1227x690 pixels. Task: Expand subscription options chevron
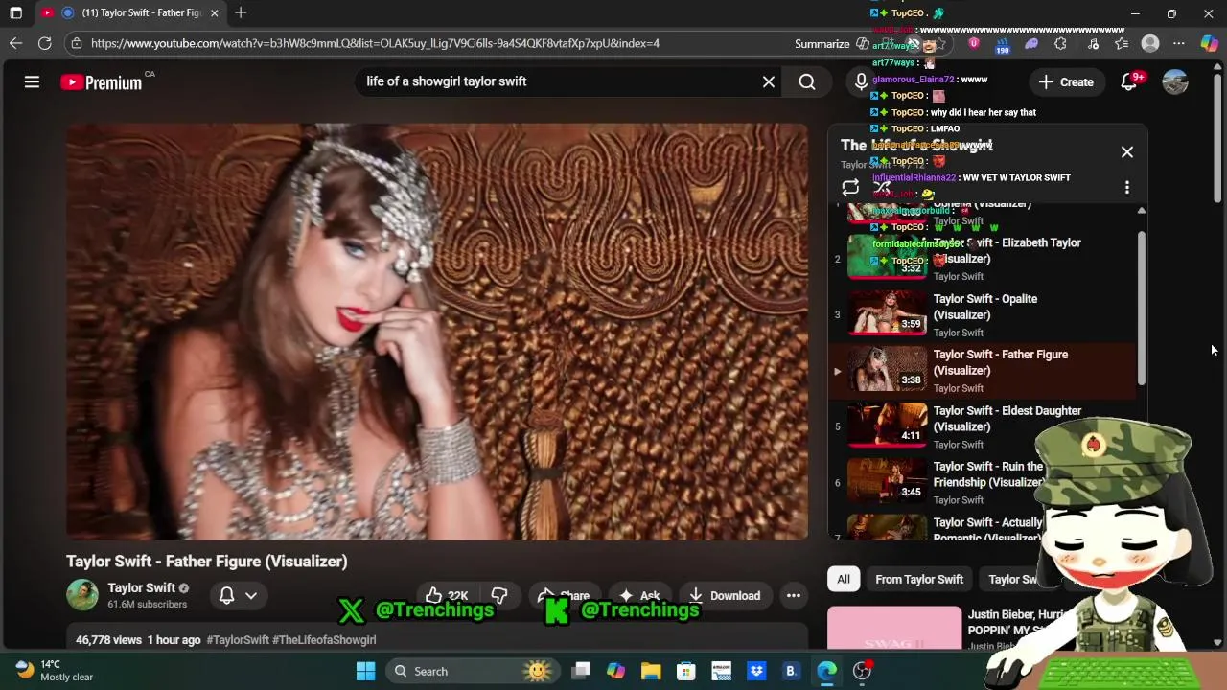pos(251,595)
